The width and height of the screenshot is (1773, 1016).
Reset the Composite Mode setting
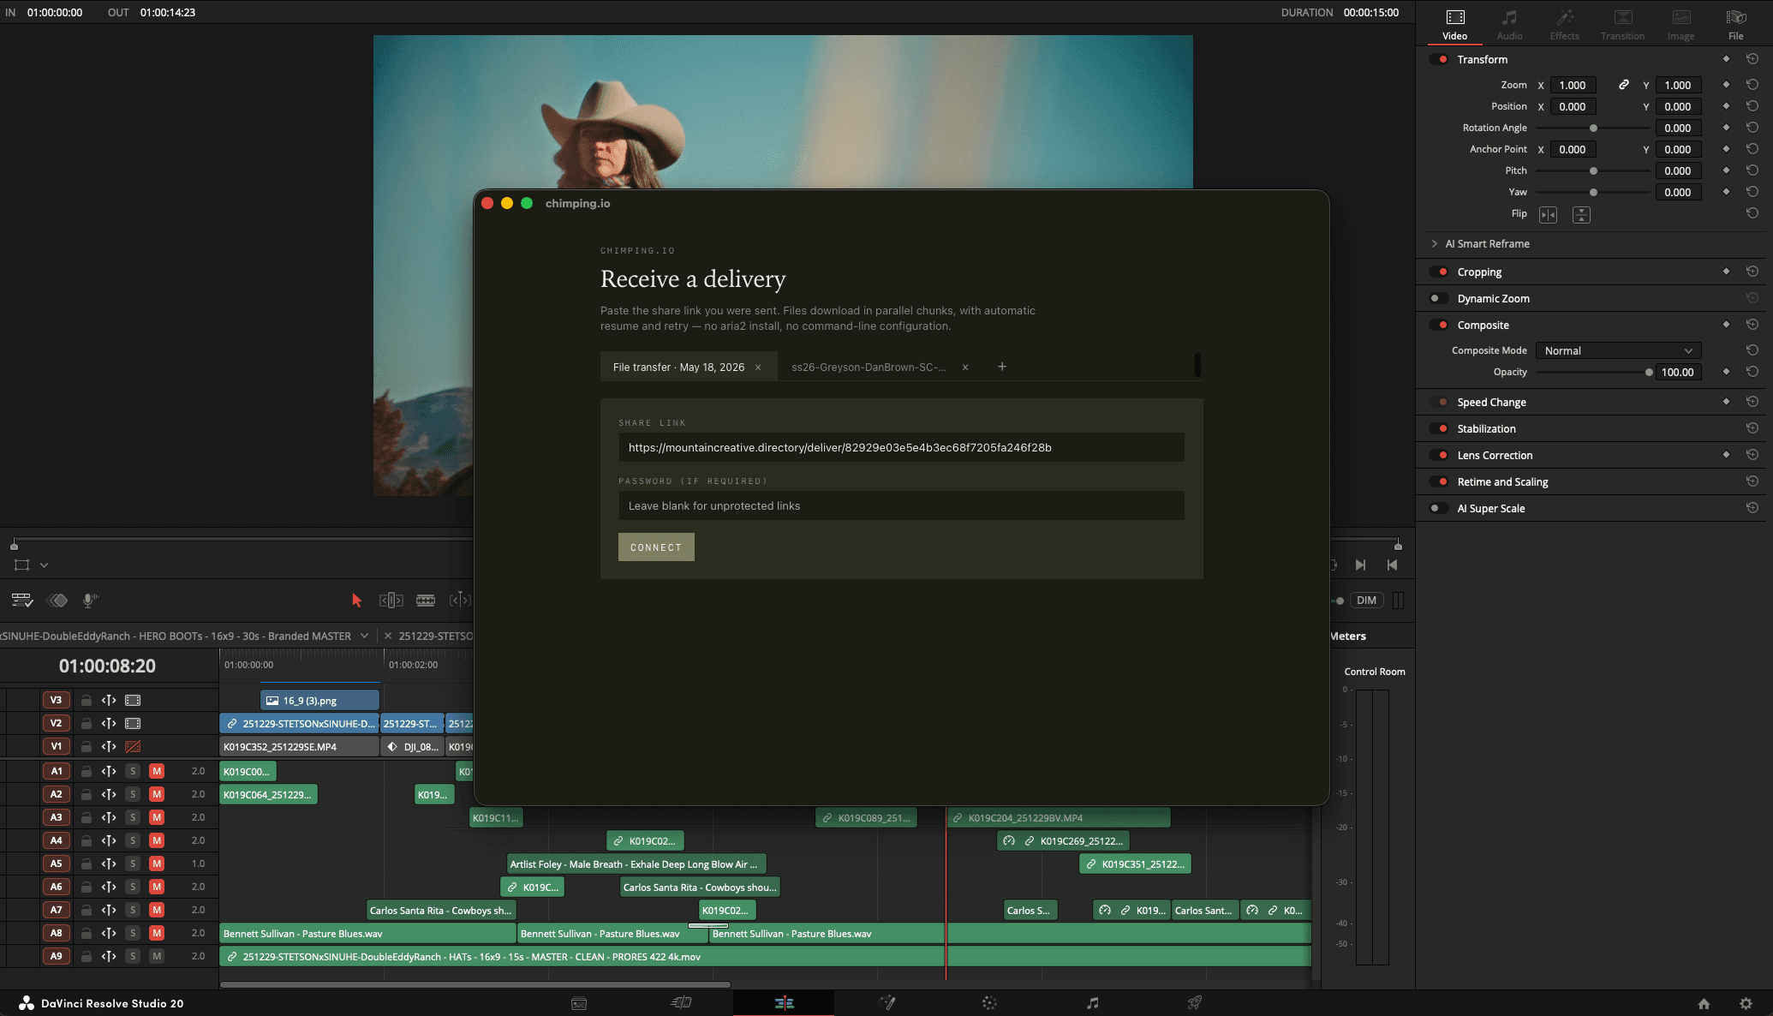pos(1752,350)
